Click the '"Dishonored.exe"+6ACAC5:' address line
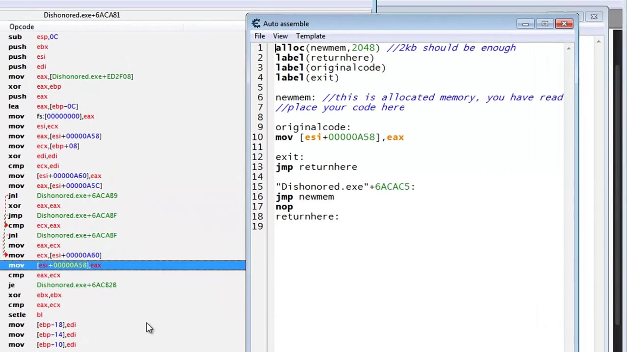The image size is (627, 352). pos(345,187)
